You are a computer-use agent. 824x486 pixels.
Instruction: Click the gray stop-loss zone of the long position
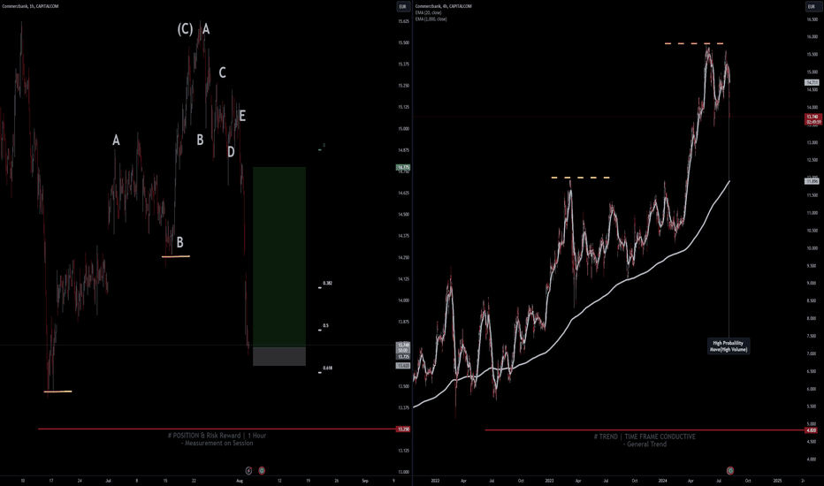pos(279,356)
